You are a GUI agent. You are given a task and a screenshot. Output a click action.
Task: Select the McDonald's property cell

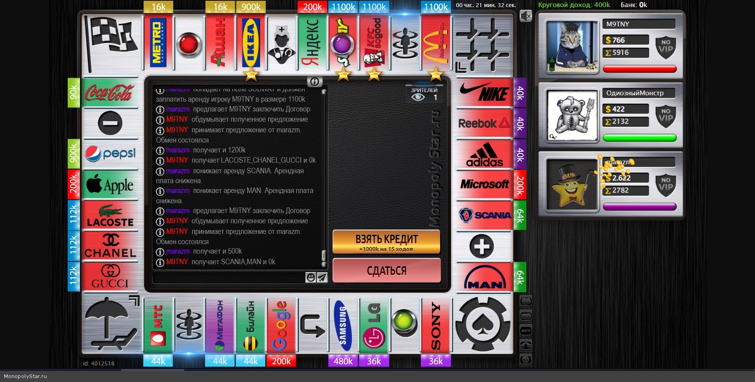point(436,43)
